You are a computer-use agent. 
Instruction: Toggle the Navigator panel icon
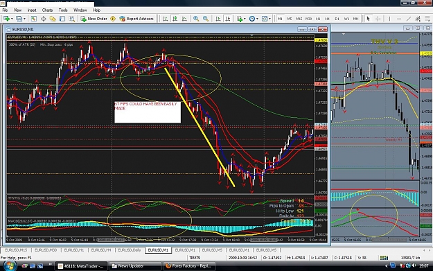click(53, 19)
